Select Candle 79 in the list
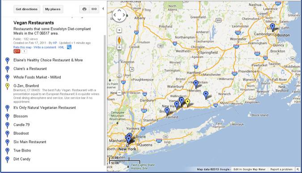Screen dimensions: 302x173 [21, 125]
